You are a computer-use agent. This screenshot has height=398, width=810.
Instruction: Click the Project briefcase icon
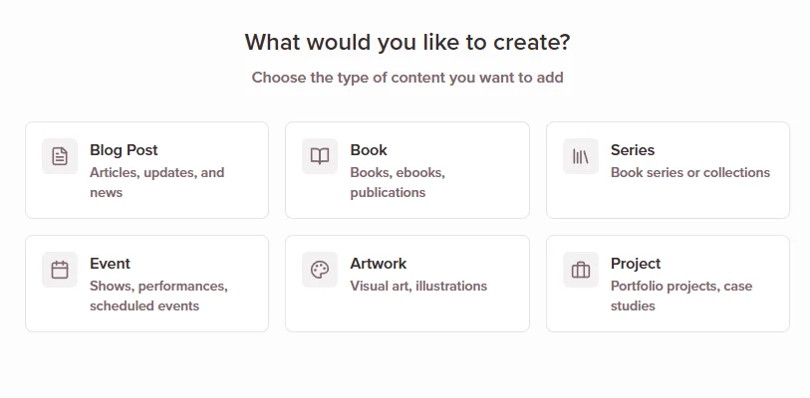(580, 270)
